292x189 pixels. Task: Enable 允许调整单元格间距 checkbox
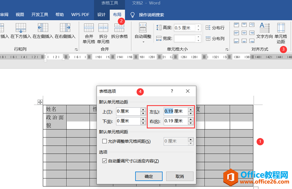click(x=105, y=141)
